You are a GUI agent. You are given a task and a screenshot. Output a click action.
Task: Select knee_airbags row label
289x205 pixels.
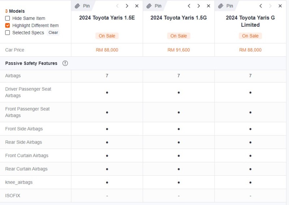[x=19, y=182]
